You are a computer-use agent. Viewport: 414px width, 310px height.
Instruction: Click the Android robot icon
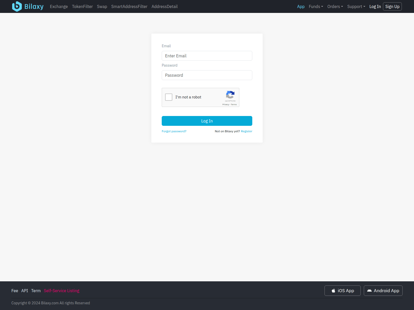[x=370, y=291]
